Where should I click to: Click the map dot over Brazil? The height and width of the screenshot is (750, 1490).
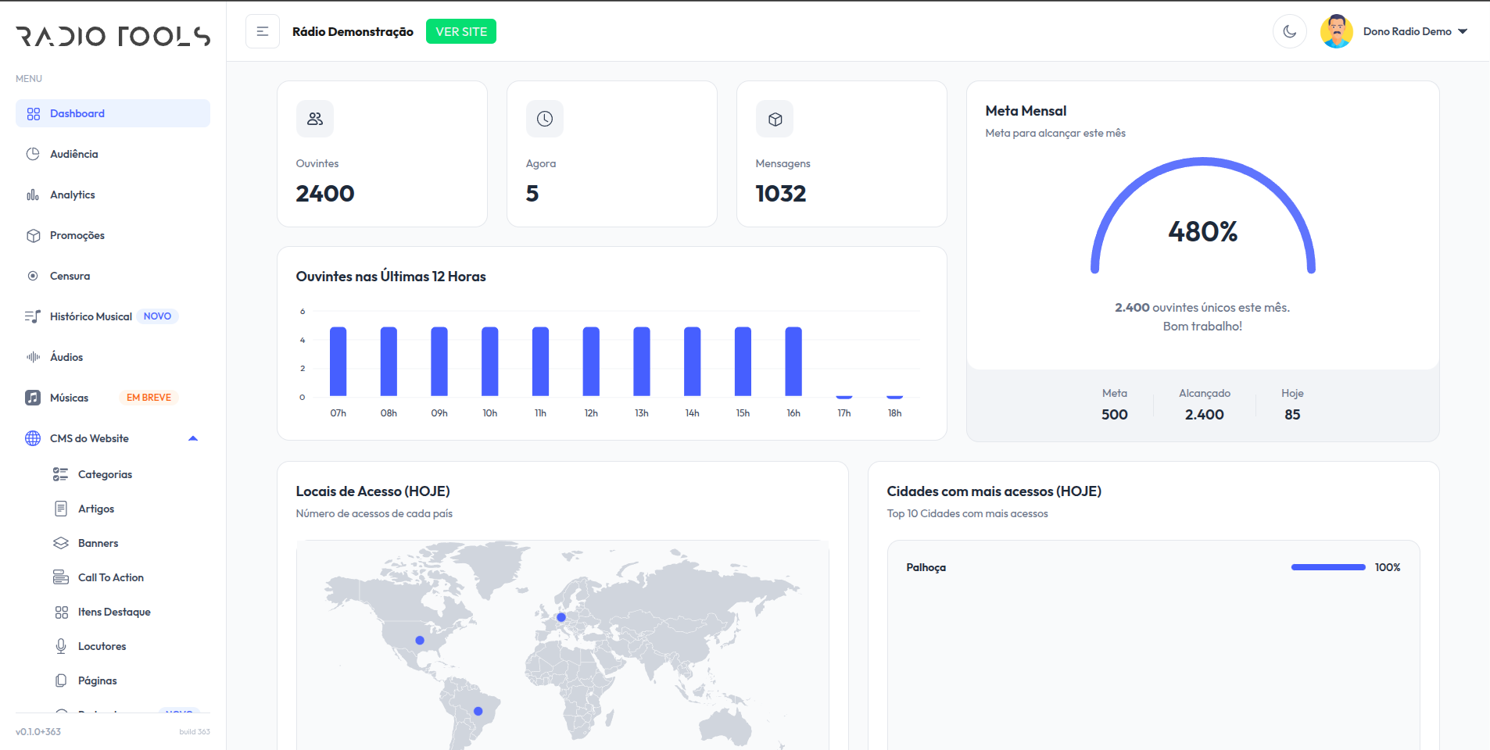coord(478,711)
